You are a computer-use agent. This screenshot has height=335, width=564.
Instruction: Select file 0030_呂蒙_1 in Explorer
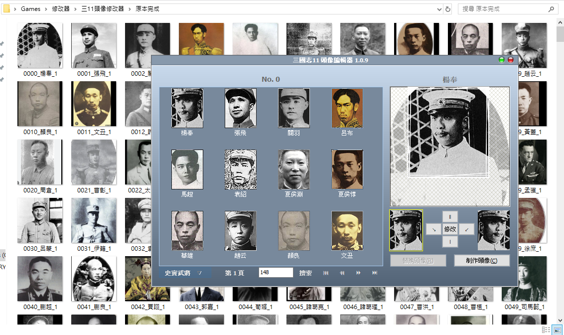point(40,225)
